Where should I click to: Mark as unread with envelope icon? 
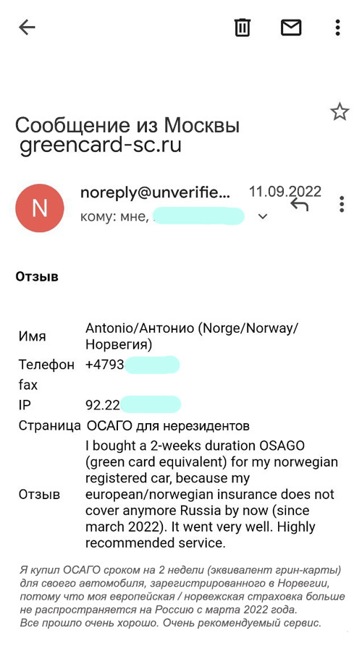(x=291, y=27)
